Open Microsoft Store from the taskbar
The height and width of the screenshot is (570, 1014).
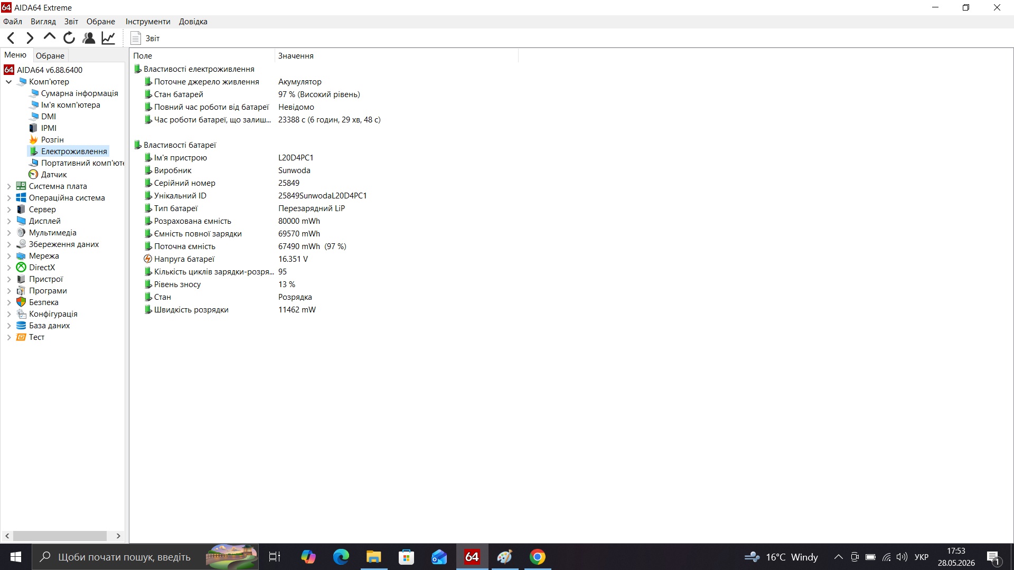[x=406, y=557]
